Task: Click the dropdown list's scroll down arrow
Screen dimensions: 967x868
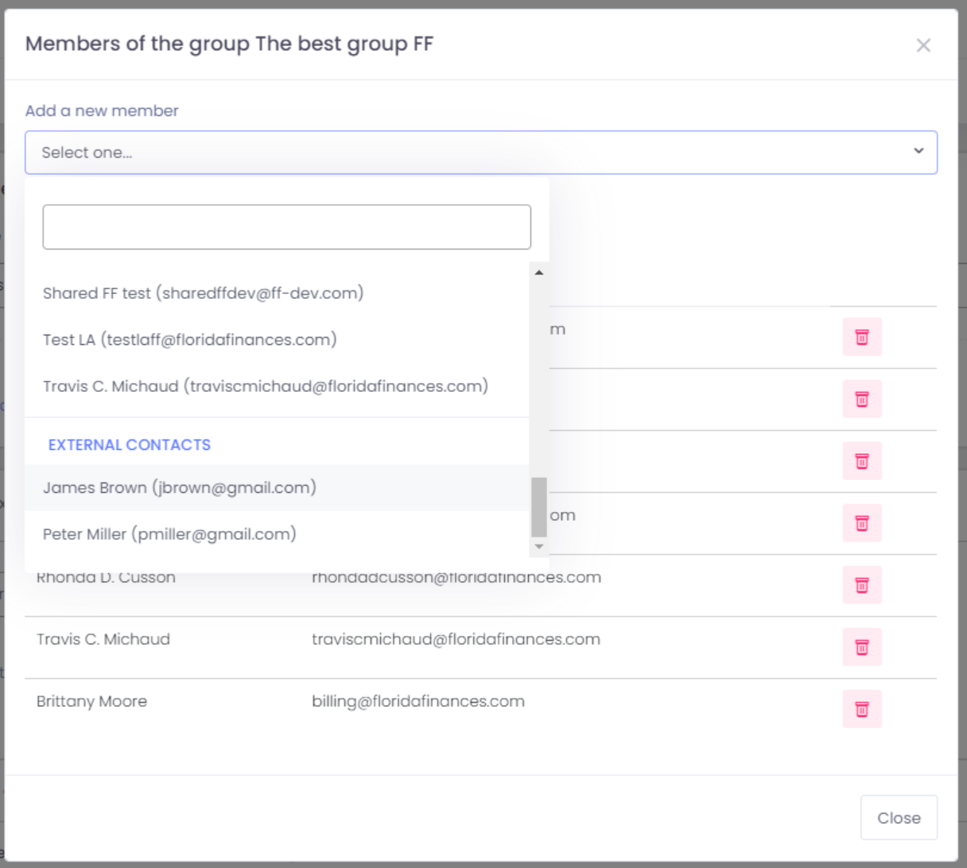Action: click(539, 547)
